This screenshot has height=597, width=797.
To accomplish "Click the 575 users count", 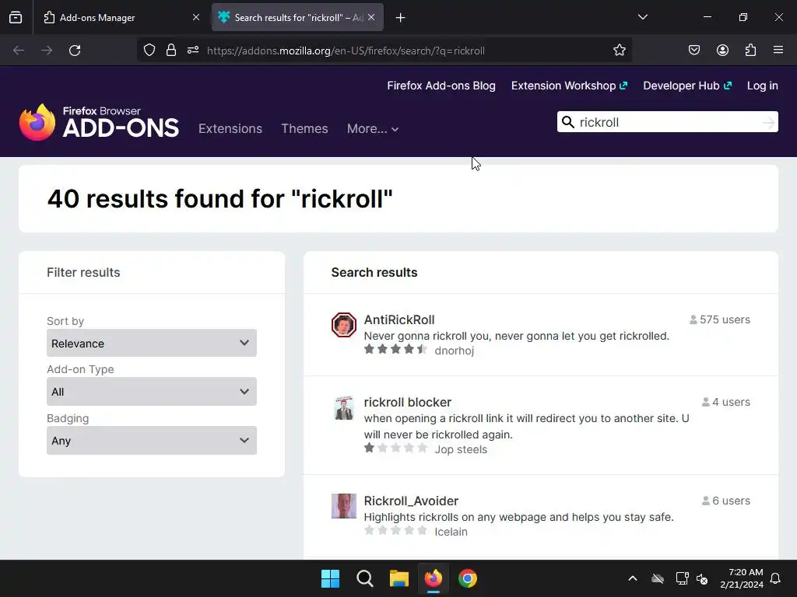I will coord(719,319).
